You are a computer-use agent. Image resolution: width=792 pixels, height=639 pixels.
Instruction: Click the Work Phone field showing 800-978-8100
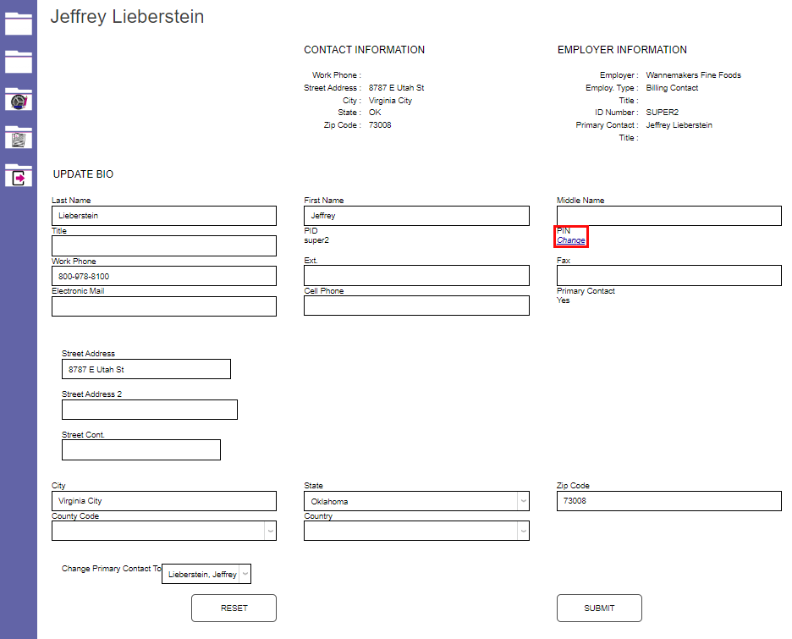(x=163, y=276)
